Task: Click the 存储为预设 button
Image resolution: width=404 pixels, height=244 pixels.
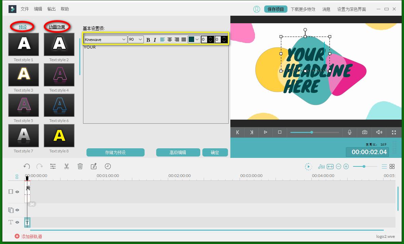Action: 115,152
